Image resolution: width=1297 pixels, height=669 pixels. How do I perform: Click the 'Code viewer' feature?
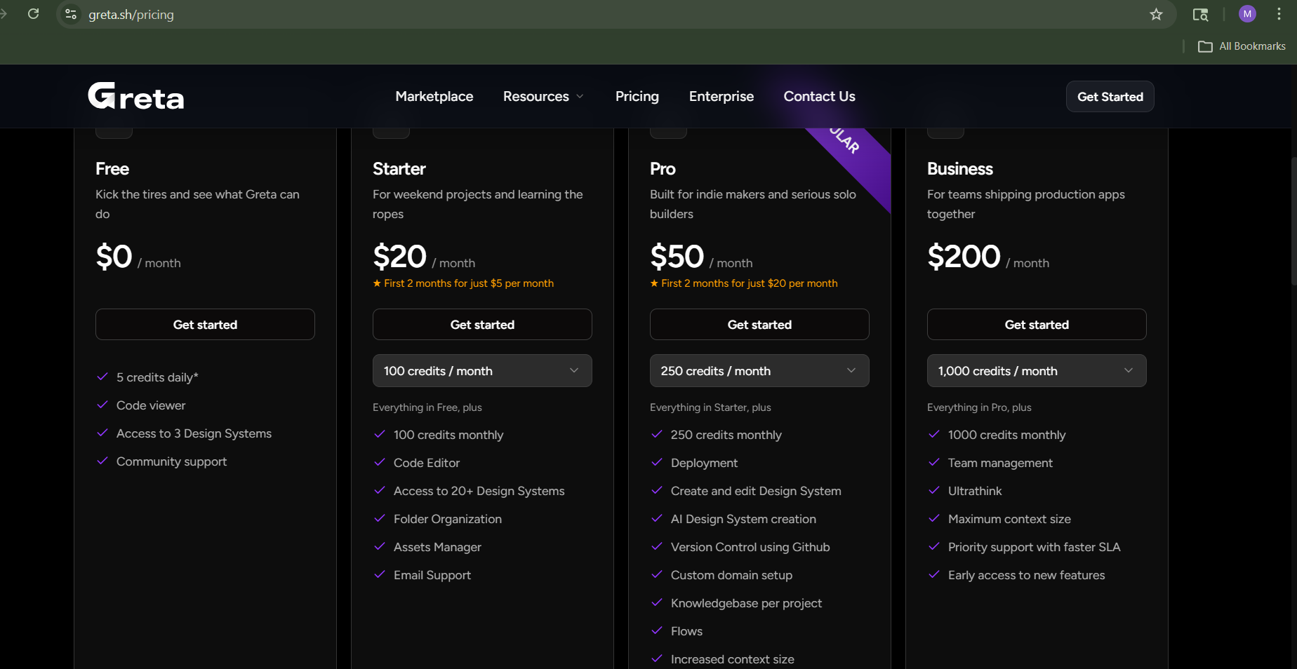click(x=151, y=405)
